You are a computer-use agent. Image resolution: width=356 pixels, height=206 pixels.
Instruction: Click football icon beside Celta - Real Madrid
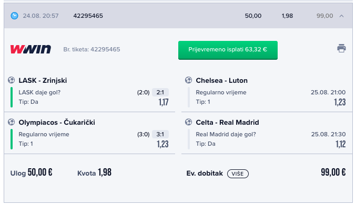pos(188,122)
